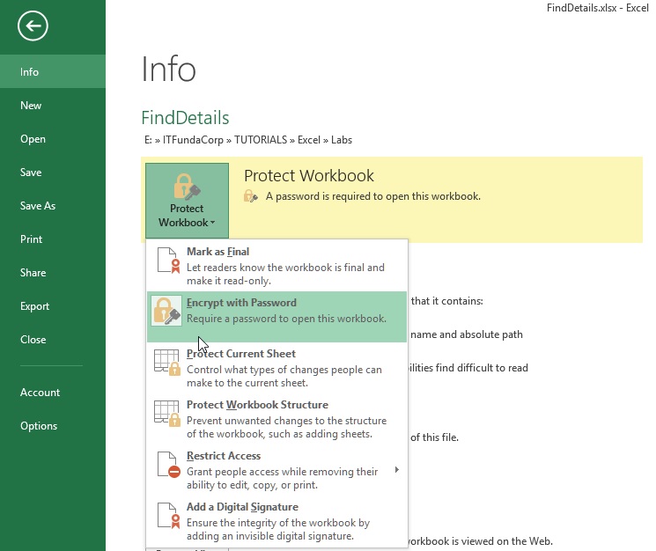
Task: Open Excel Options
Action: [x=53, y=426]
